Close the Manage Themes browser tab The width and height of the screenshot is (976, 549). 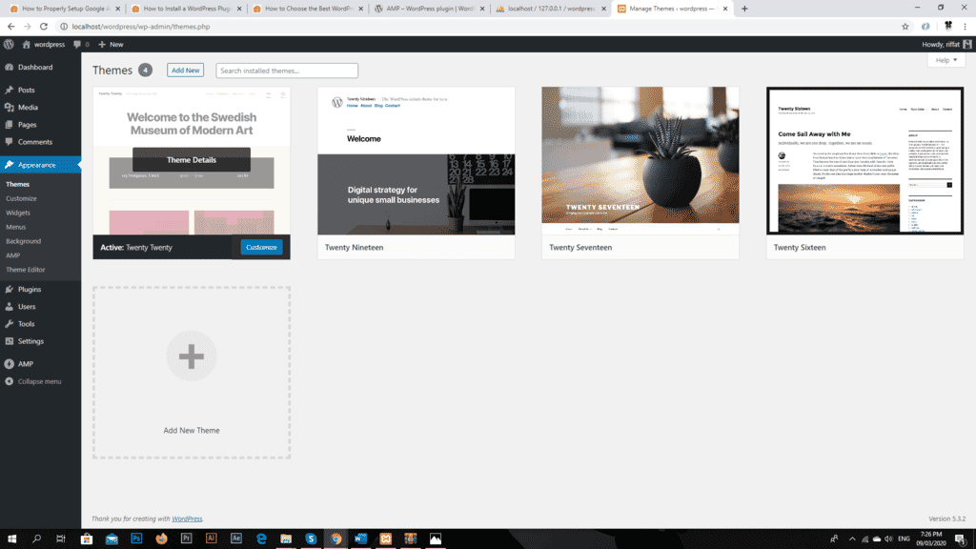pos(725,9)
